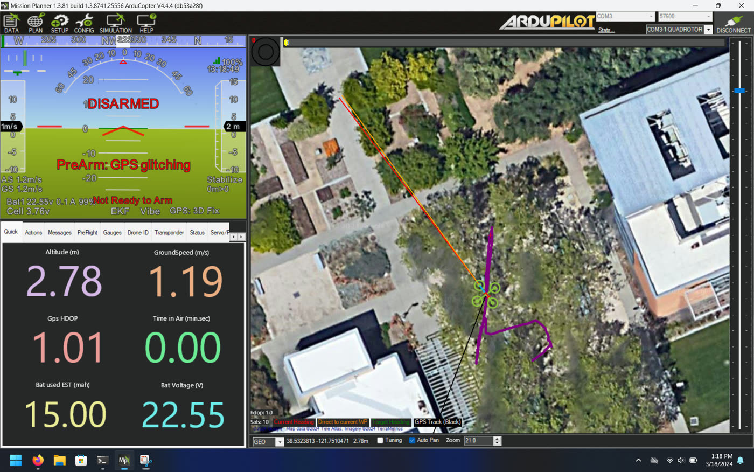Viewport: 754px width, 472px height.
Task: Click the cloud sync tray icon
Action: pyautogui.click(x=654, y=461)
